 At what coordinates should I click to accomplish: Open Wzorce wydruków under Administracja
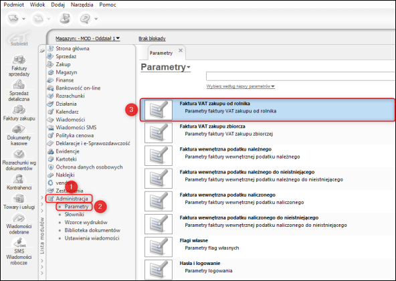(x=86, y=222)
